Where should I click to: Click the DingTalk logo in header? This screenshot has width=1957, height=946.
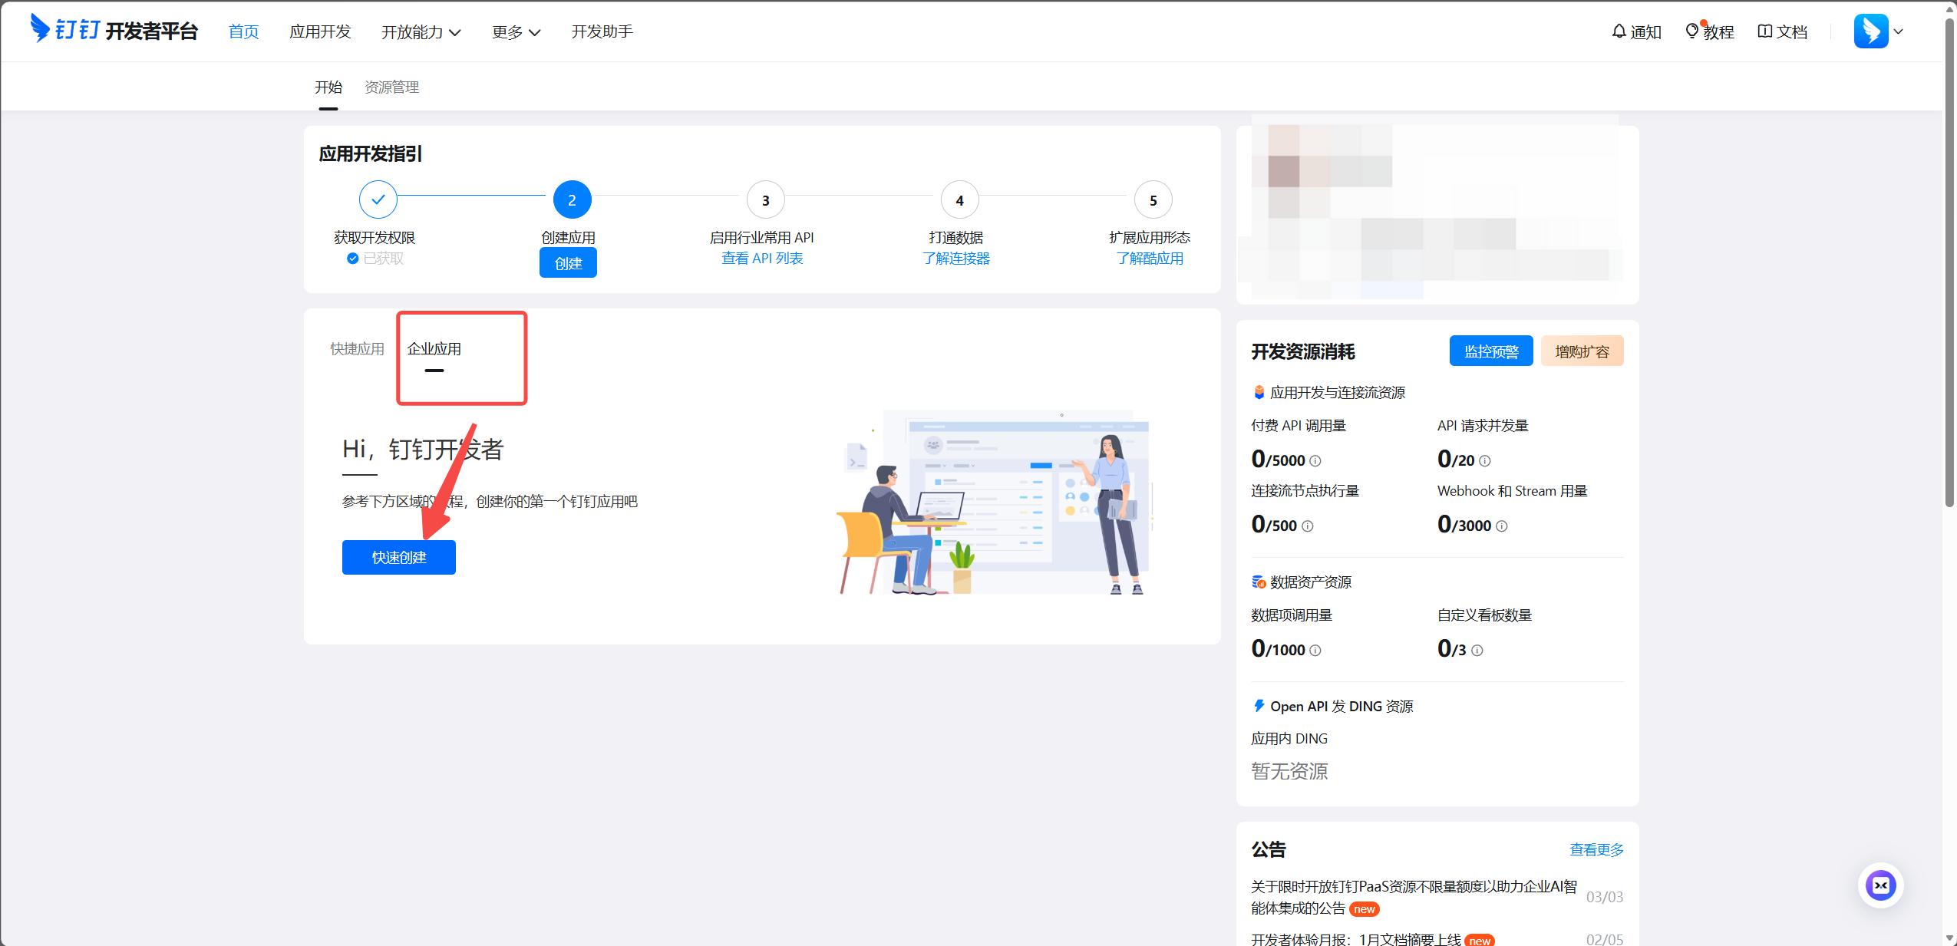point(114,30)
